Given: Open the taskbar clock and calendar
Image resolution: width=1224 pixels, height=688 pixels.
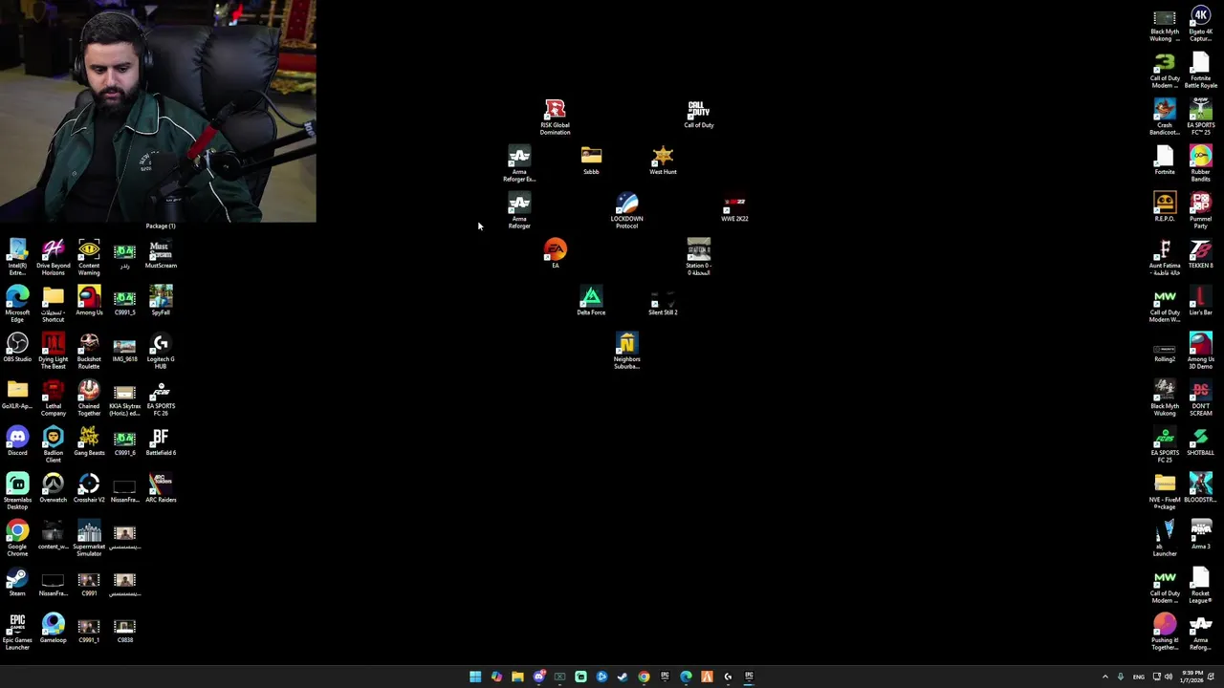Looking at the screenshot, I should (x=1191, y=677).
